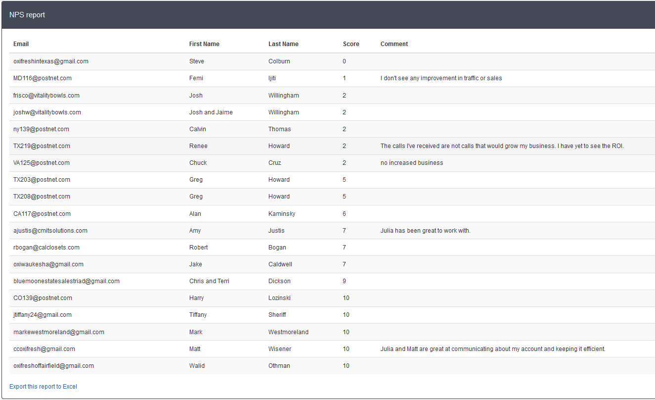The width and height of the screenshot is (655, 400).
Task: Click comment 'Julia has been great to work with.'
Action: pyautogui.click(x=426, y=231)
